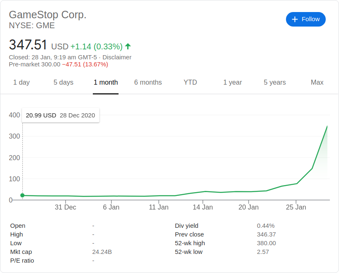Click the 14 Jan axis label
The width and height of the screenshot is (339, 273).
[x=203, y=207]
